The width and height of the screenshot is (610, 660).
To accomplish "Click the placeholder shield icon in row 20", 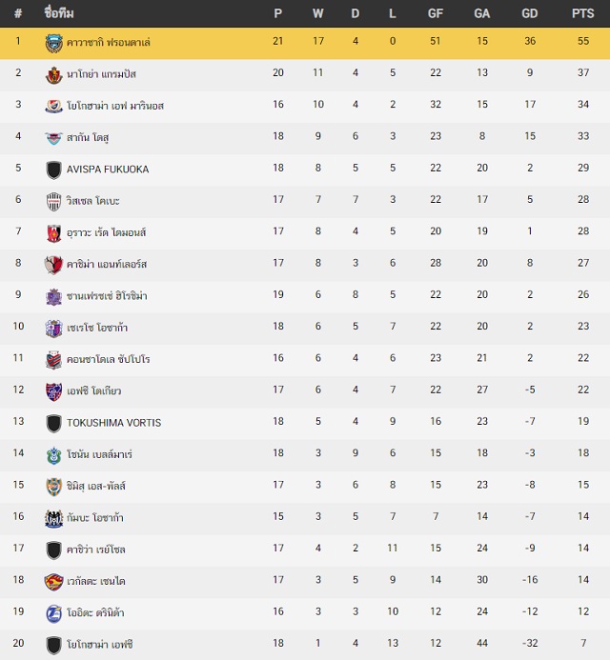I will pos(54,645).
